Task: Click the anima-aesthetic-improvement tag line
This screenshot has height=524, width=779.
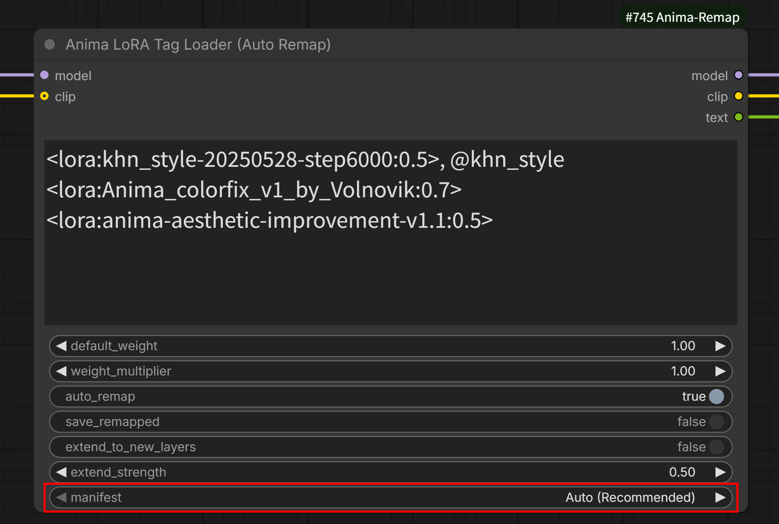Action: pos(270,220)
